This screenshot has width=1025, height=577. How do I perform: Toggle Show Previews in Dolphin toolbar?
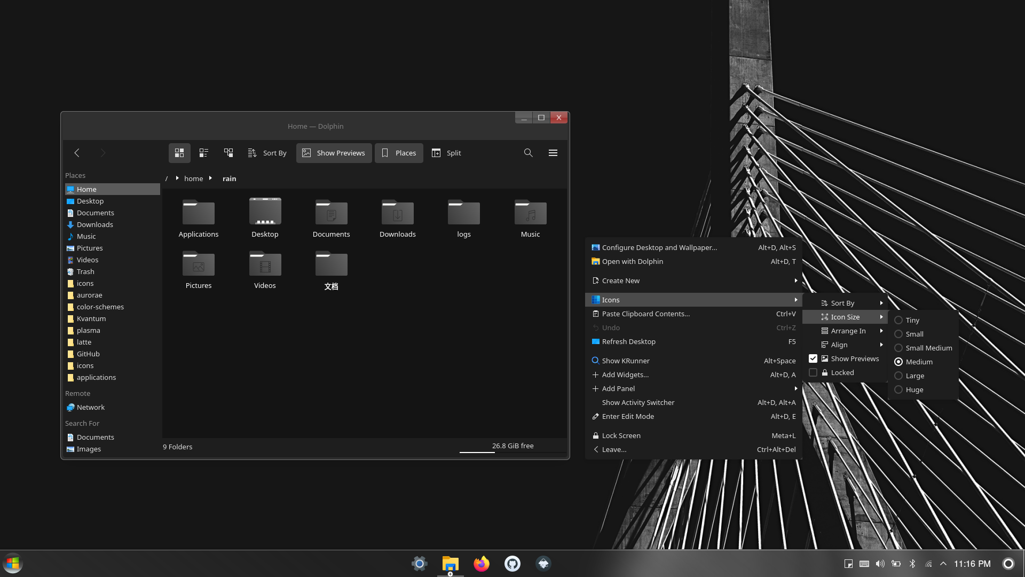334,153
